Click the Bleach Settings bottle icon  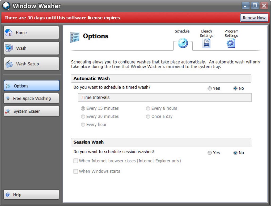(206, 43)
